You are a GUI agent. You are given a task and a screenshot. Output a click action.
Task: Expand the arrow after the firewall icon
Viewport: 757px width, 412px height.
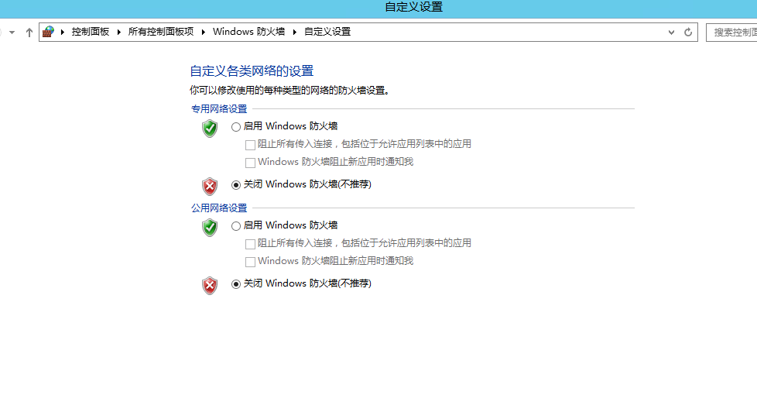(x=62, y=33)
